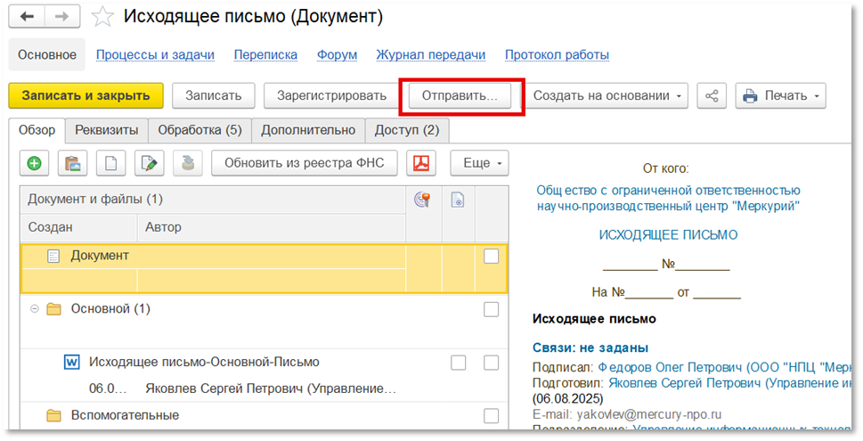863x441 pixels.
Task: Select the Реквизиты tab
Action: tap(107, 130)
